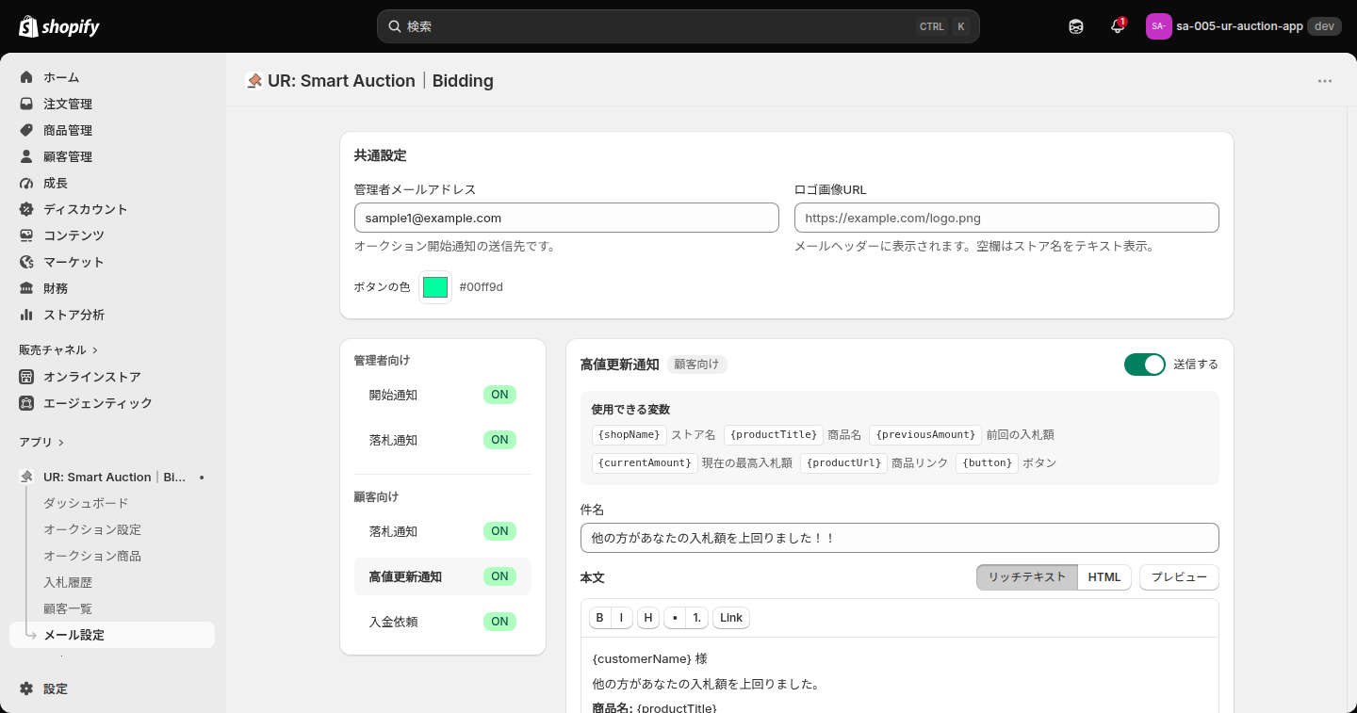Viewport: 1357px width, 713px height.
Task: Open ダッシュボード in the app menu
Action: tap(86, 504)
